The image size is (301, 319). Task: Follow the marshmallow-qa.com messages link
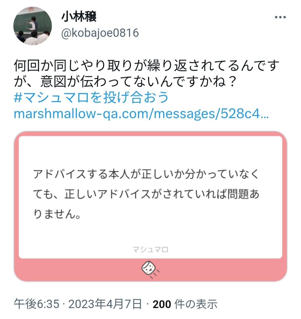141,113
